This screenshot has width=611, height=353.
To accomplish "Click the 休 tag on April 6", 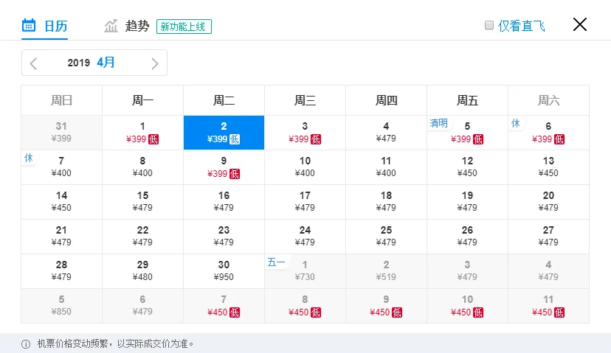I will [516, 123].
